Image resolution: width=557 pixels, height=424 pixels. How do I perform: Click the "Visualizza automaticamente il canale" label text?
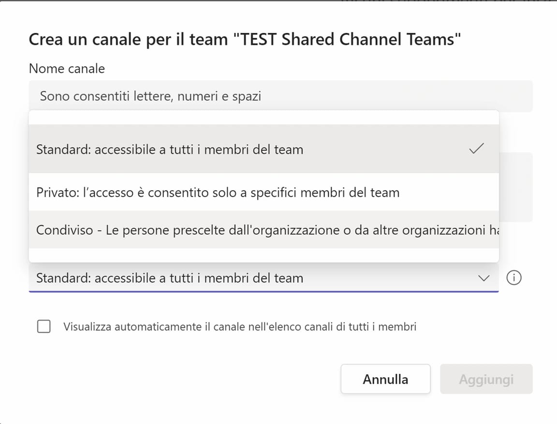[240, 327]
